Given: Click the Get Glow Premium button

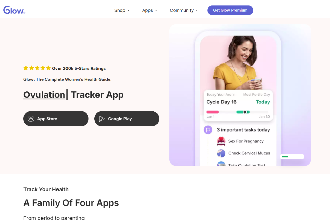Looking at the screenshot, I should point(230,10).
